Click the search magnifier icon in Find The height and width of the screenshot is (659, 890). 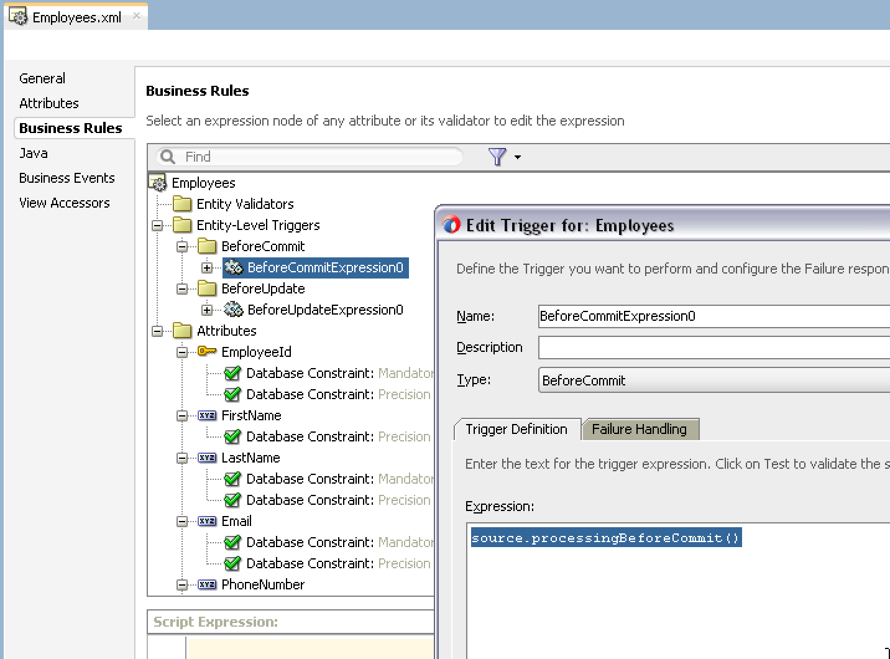coord(168,156)
